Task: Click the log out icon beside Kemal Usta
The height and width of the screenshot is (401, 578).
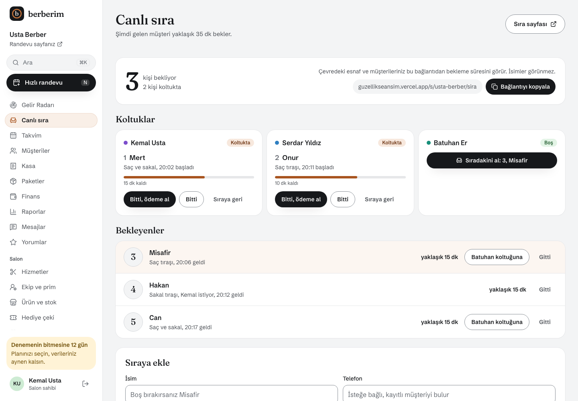Action: [85, 384]
